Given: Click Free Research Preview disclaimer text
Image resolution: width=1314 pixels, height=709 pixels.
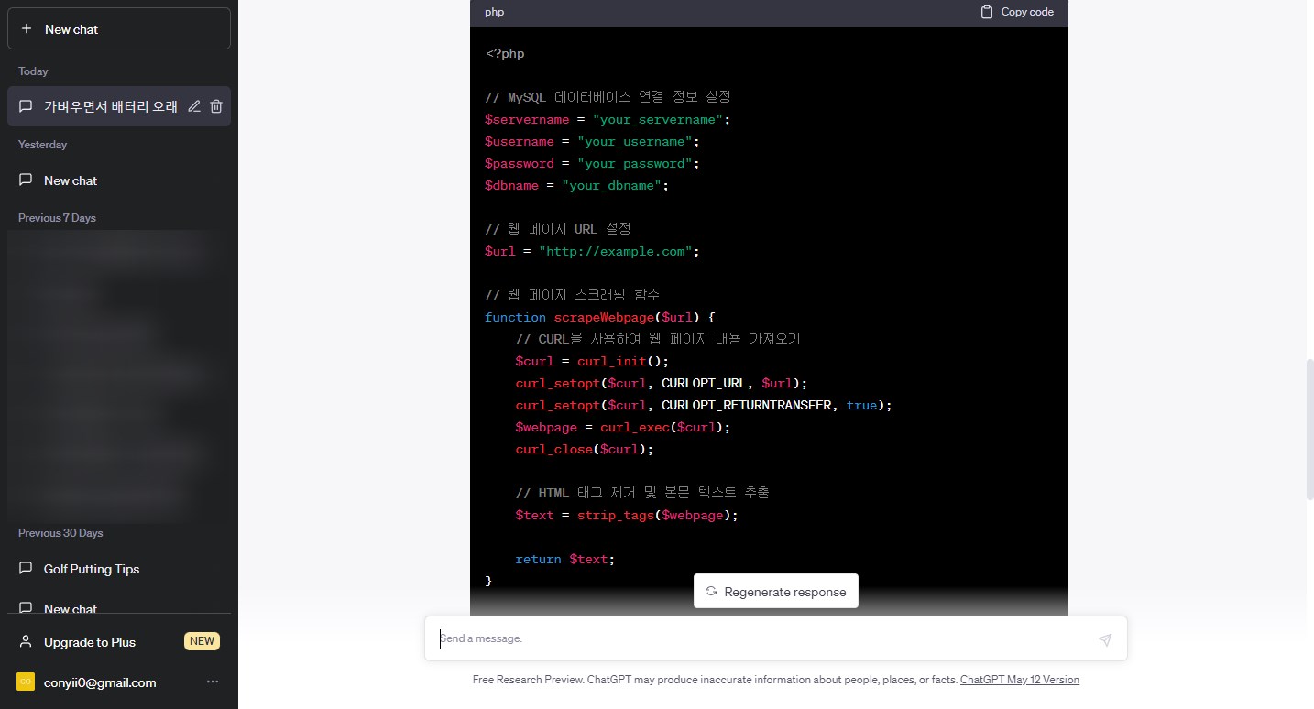Looking at the screenshot, I should click(715, 680).
